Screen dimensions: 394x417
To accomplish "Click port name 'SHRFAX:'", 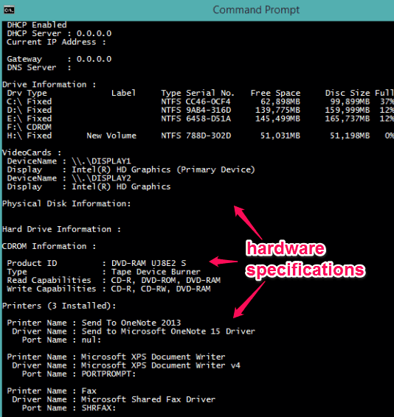I will click(99, 408).
